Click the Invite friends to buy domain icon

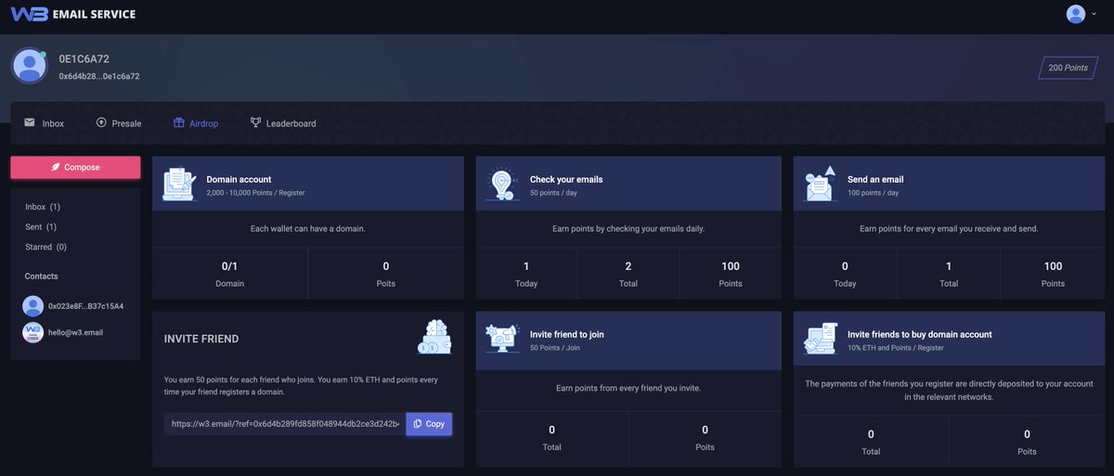coord(821,339)
